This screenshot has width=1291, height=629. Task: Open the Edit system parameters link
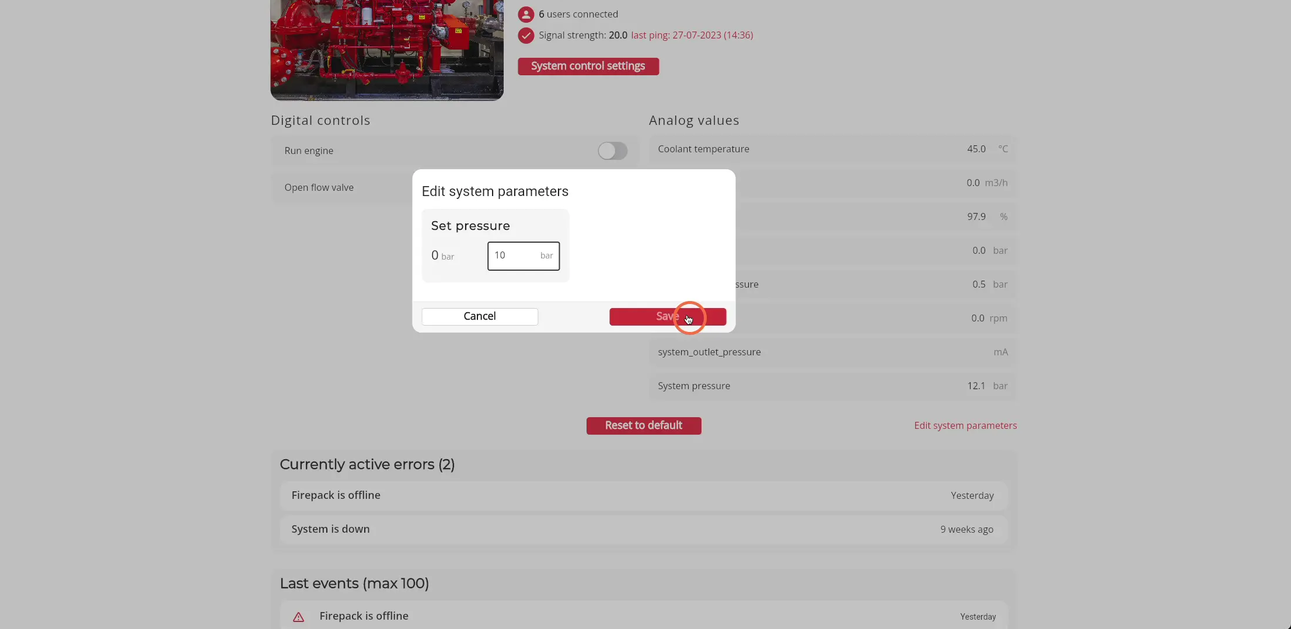pyautogui.click(x=965, y=425)
